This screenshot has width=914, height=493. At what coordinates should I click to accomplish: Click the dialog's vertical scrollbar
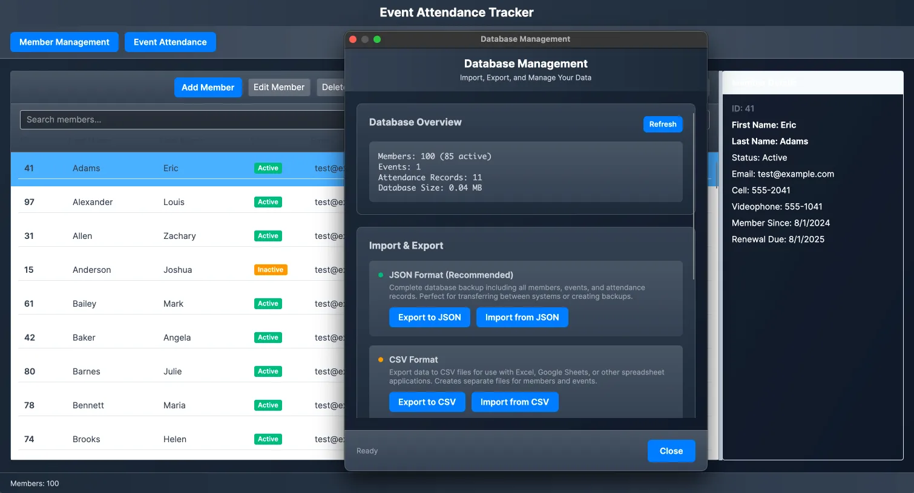click(694, 194)
